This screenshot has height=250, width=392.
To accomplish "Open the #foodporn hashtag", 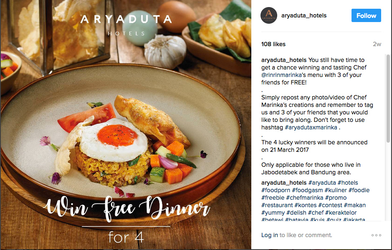I will tap(276, 190).
